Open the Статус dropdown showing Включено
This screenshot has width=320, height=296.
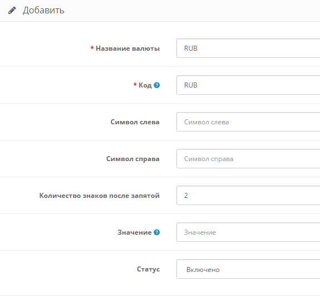pyautogui.click(x=248, y=269)
